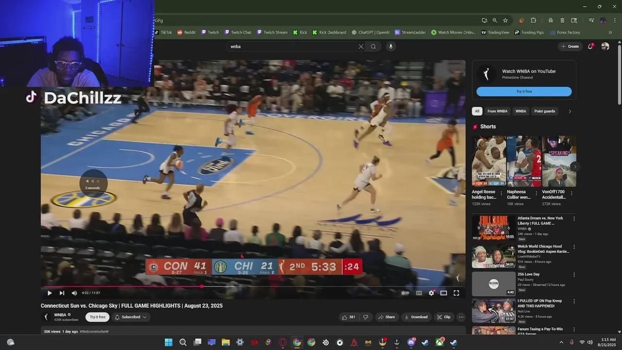Open the #WelcometotheW hashtag link
The height and width of the screenshot is (350, 622).
point(94,332)
